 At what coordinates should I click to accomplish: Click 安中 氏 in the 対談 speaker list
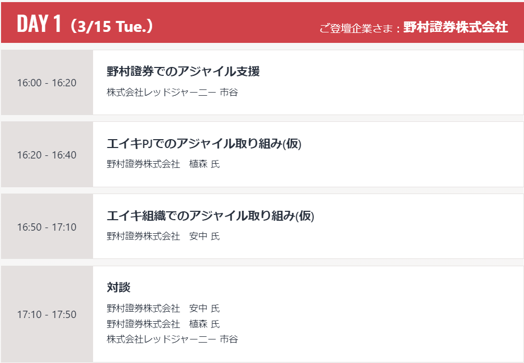204,308
